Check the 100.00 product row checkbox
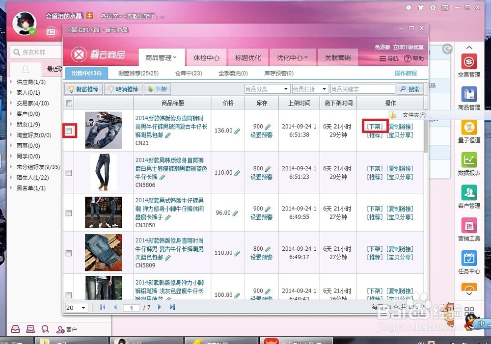 point(69,295)
